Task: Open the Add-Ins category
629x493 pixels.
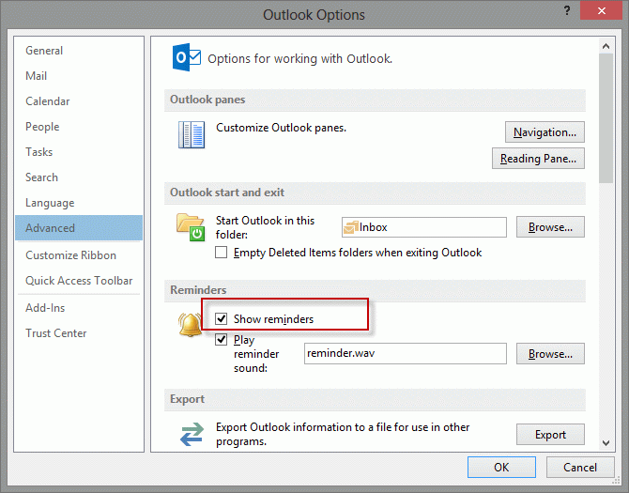Action: [x=79, y=308]
